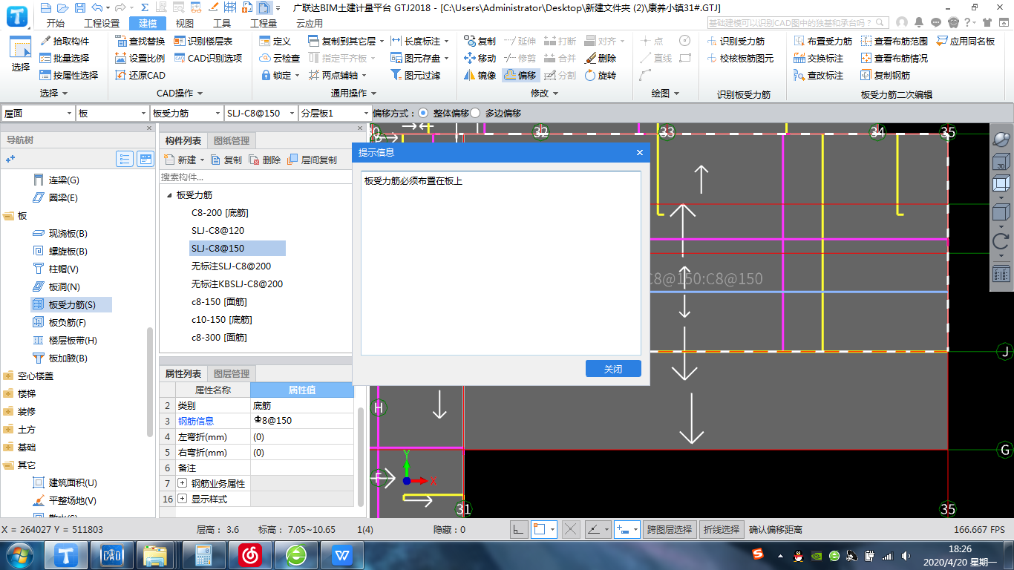Click the Windows Start button

tap(19, 554)
